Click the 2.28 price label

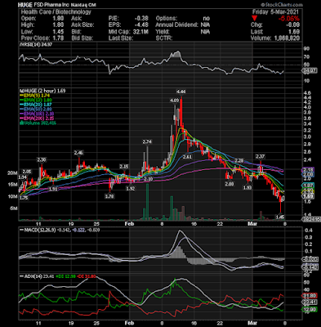point(239,161)
